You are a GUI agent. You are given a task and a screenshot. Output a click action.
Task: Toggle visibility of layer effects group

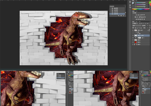[136, 32]
